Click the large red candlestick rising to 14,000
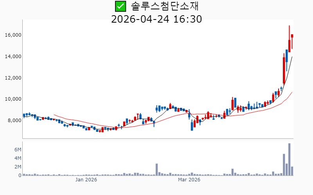Viewport: 313px width, 195px height. click(x=284, y=70)
